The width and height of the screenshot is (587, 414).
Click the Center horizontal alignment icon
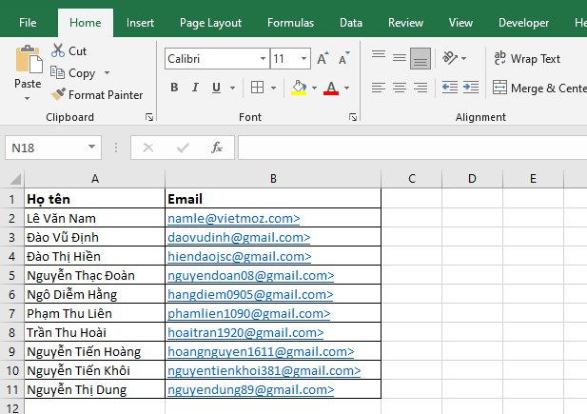click(400, 89)
